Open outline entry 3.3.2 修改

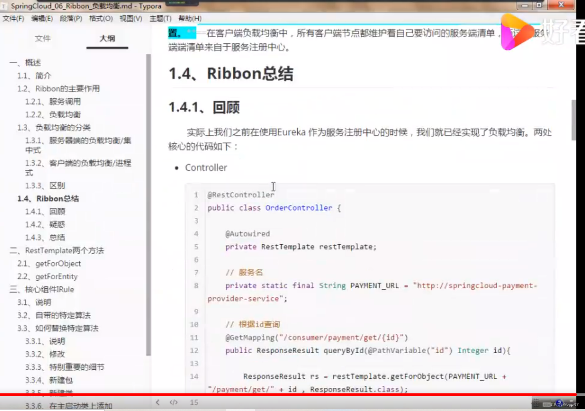[x=45, y=354]
